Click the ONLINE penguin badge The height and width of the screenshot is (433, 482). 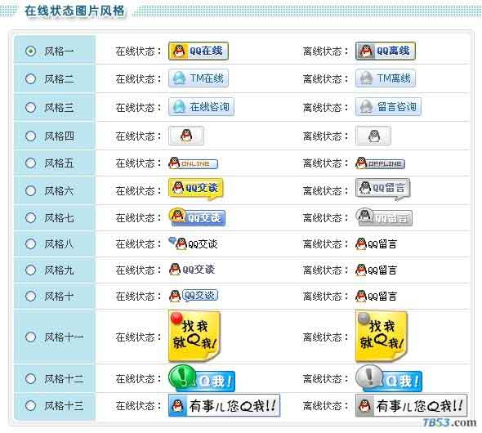[193, 163]
